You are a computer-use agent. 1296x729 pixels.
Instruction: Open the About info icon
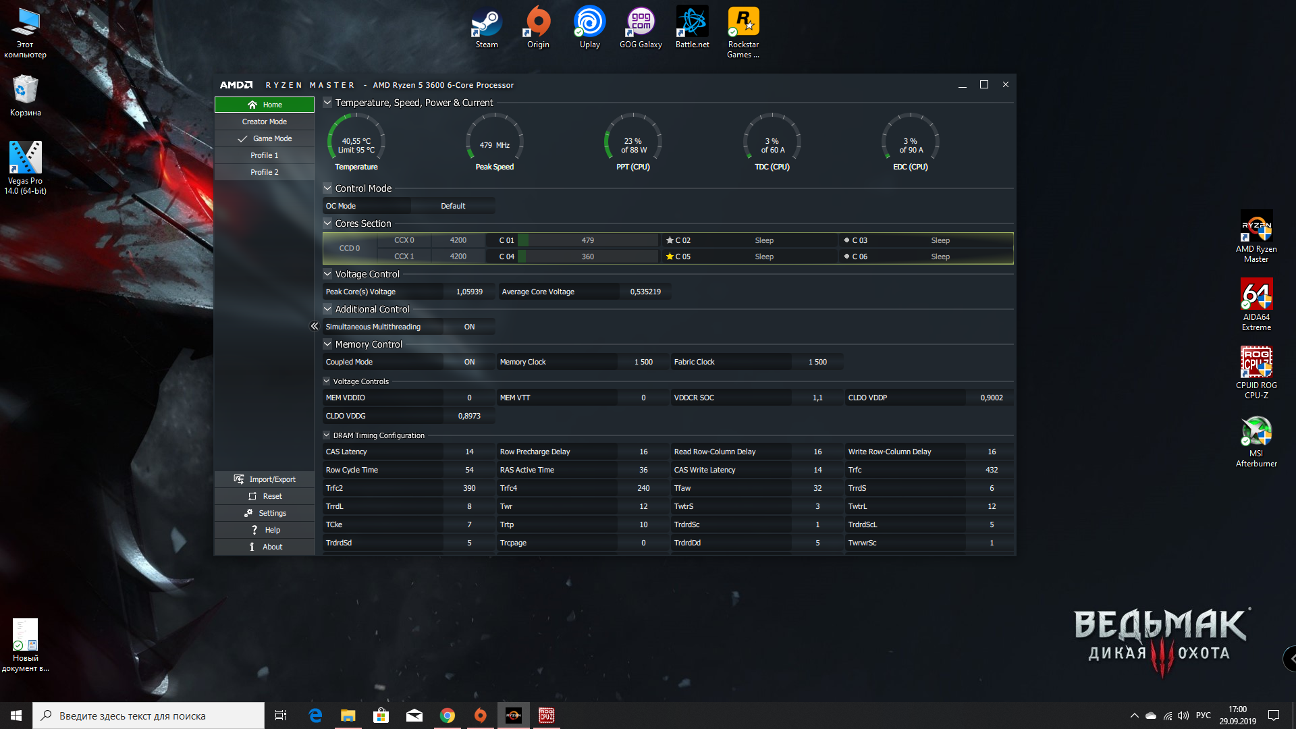pyautogui.click(x=252, y=547)
